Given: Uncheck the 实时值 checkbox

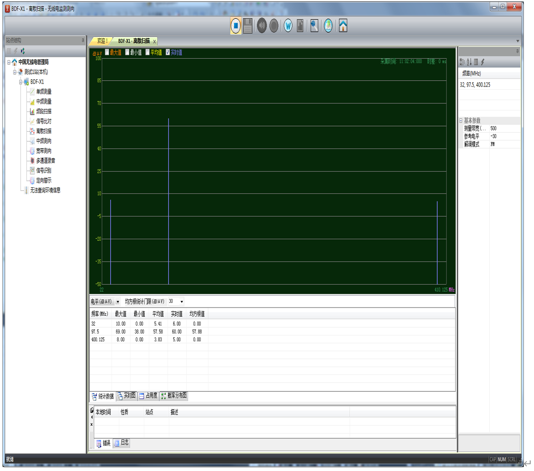Looking at the screenshot, I should point(168,52).
